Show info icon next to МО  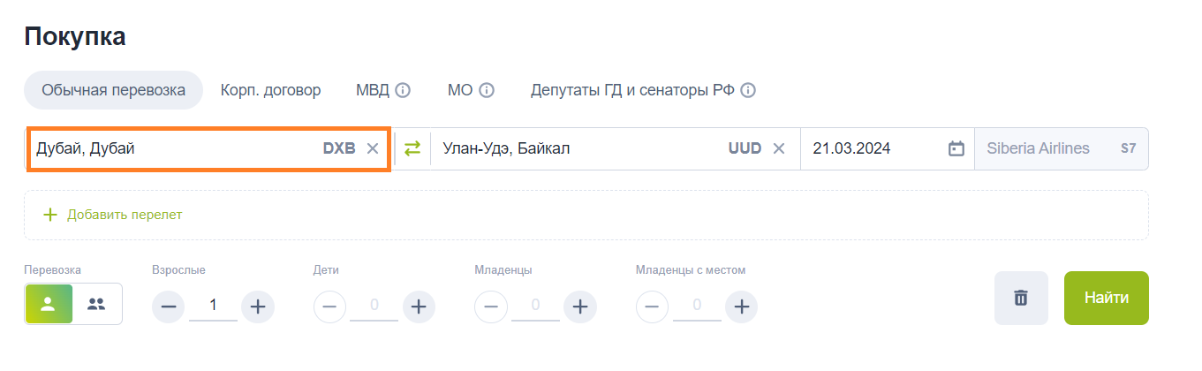[x=486, y=90]
